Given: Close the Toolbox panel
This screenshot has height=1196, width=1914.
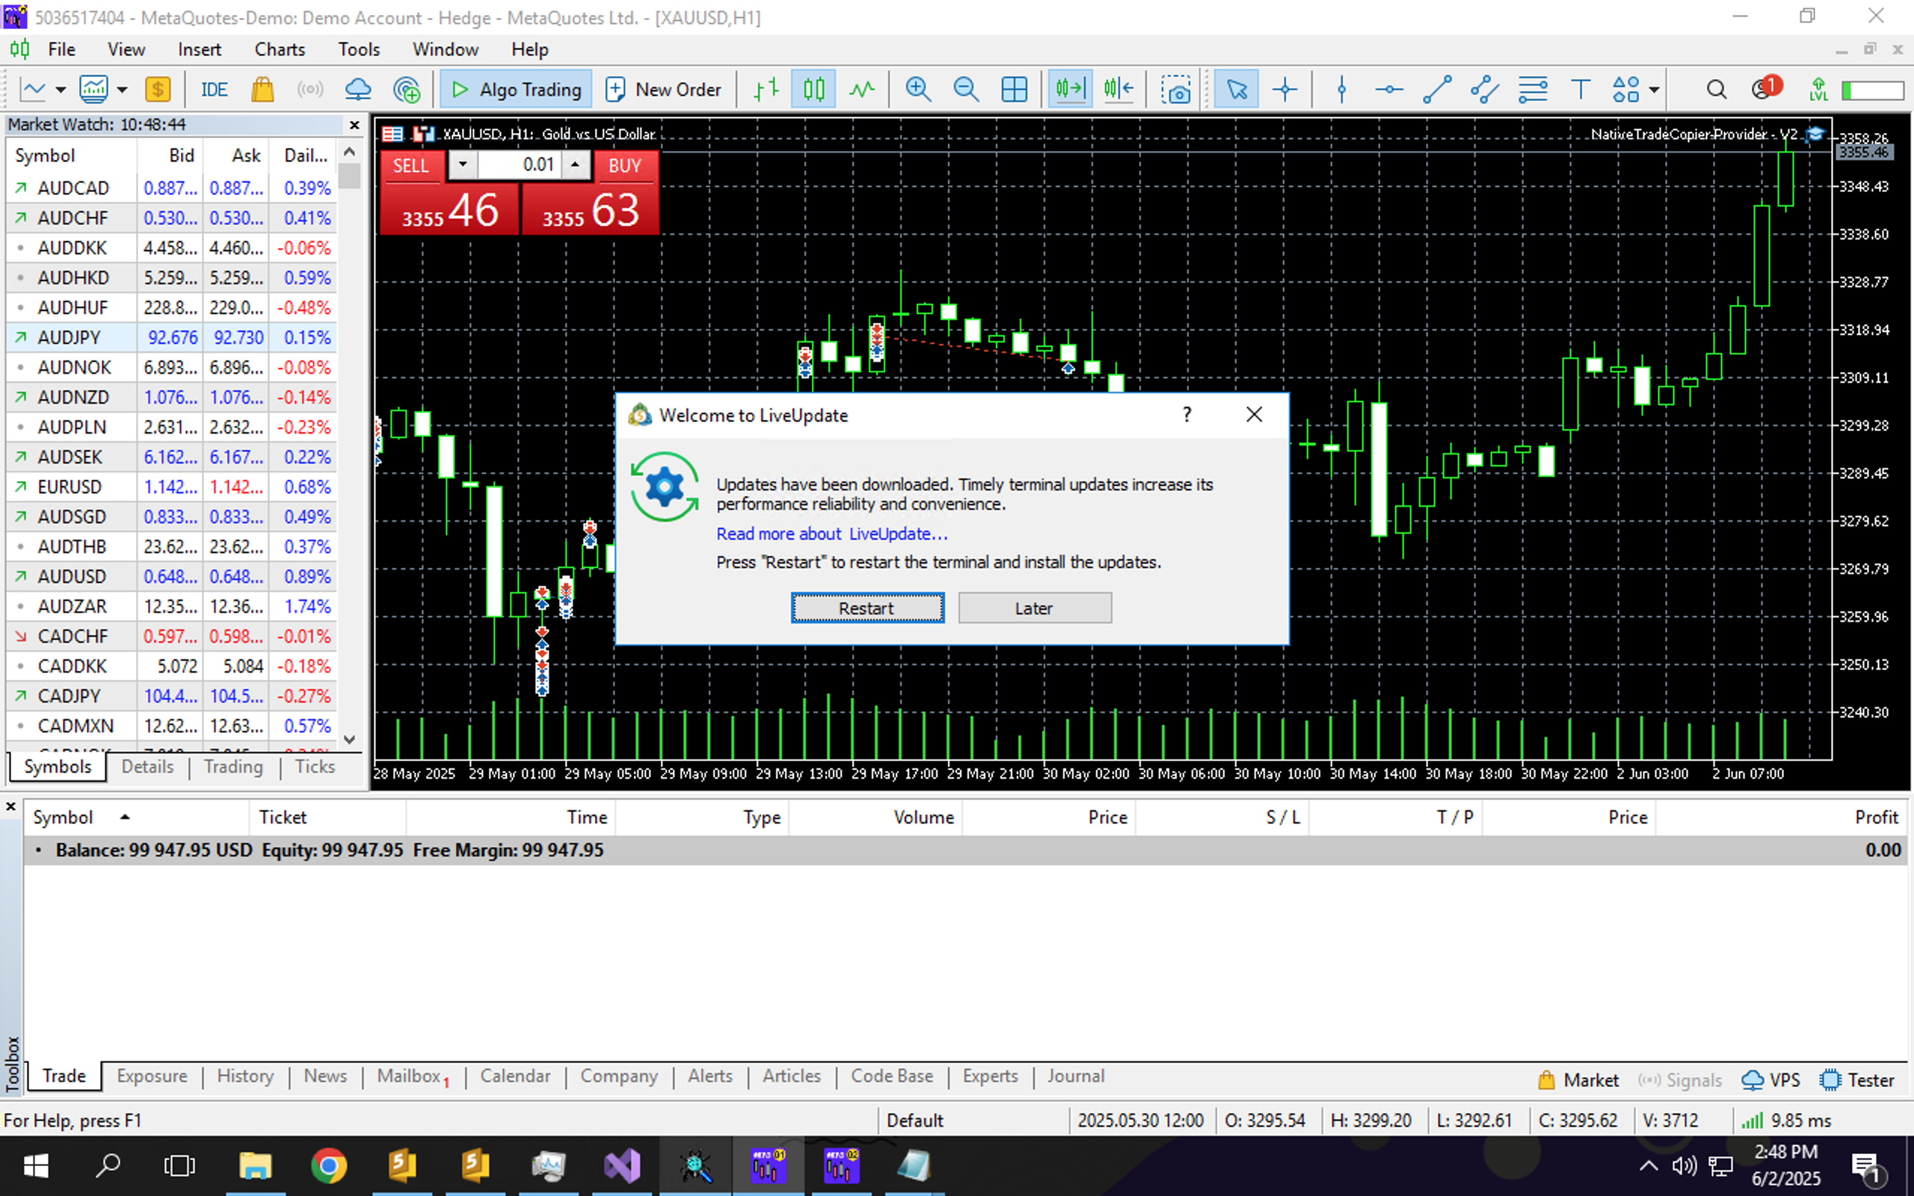Looking at the screenshot, I should coord(10,807).
